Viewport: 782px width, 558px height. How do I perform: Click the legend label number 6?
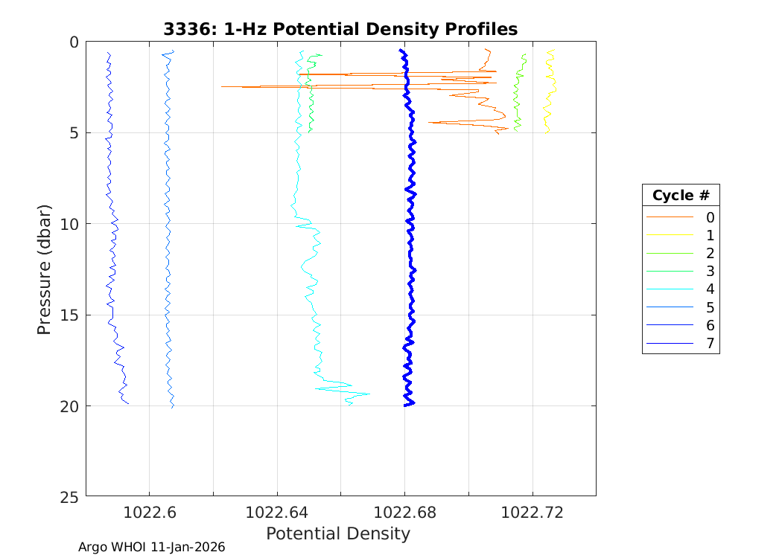click(x=710, y=325)
